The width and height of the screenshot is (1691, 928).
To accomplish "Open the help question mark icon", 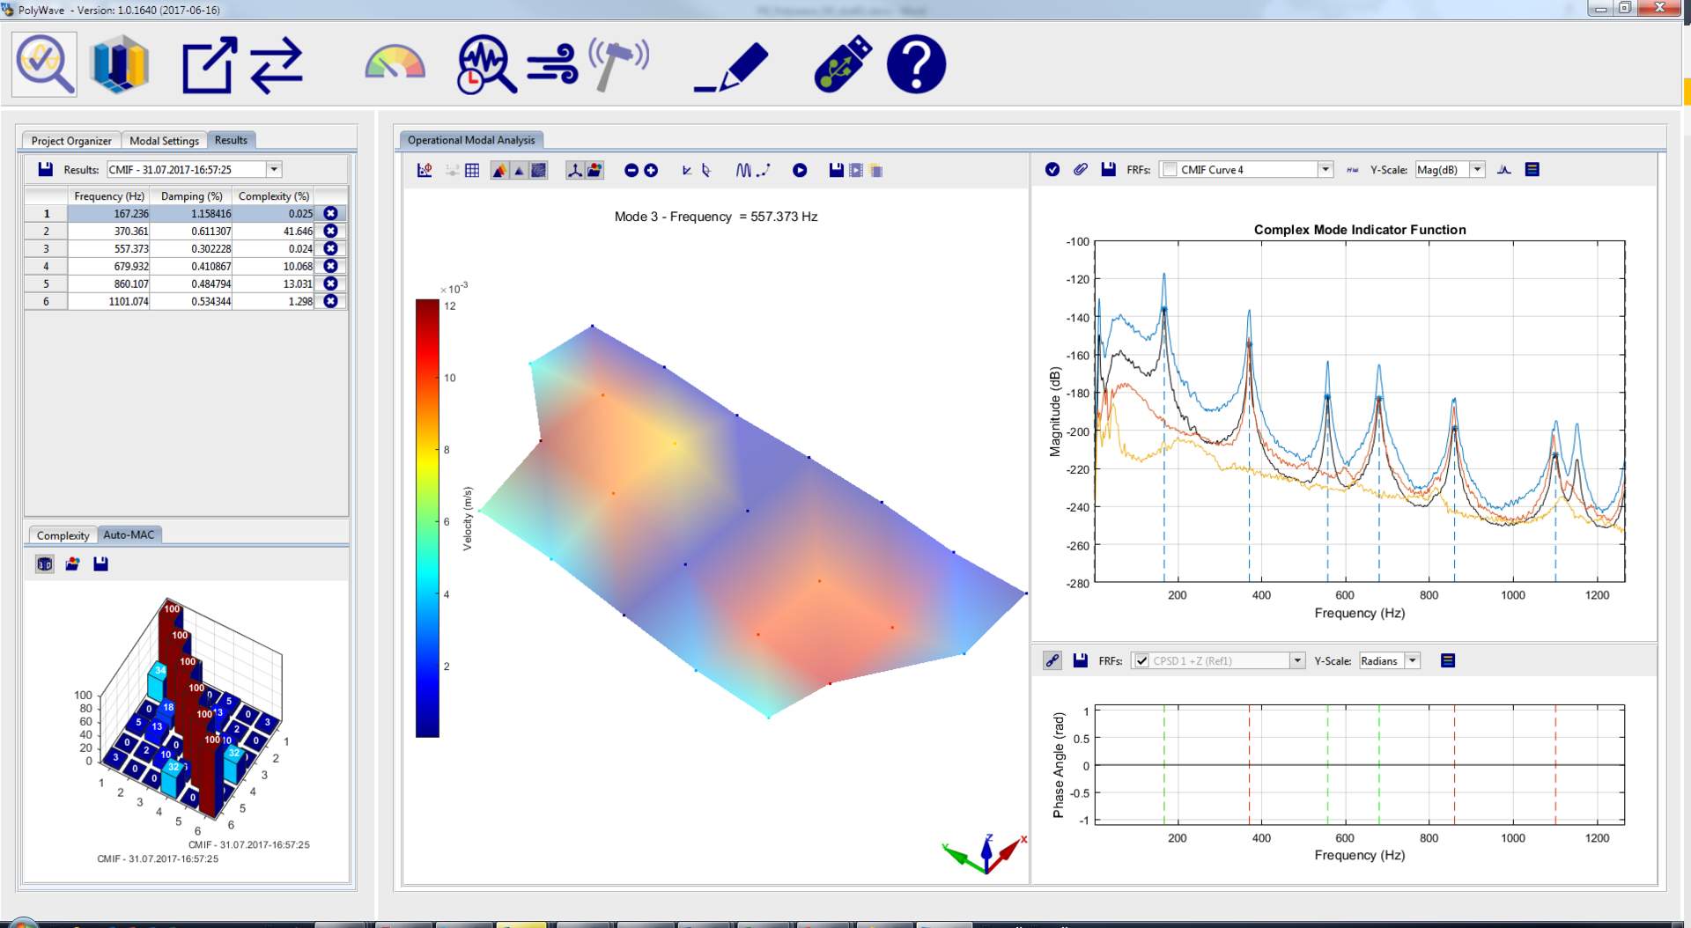I will [x=915, y=64].
